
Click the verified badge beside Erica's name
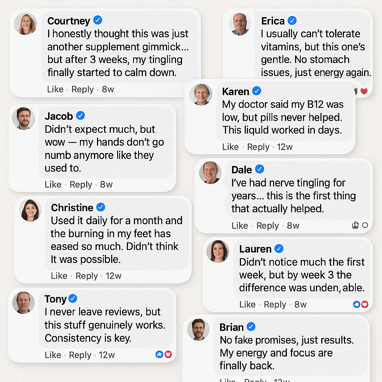tap(292, 20)
